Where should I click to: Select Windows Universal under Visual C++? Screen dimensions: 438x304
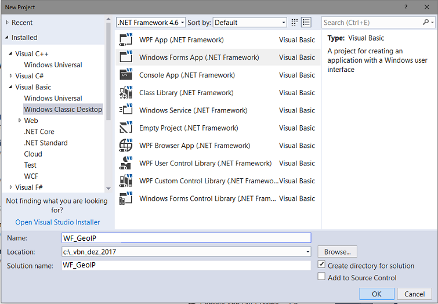[53, 65]
